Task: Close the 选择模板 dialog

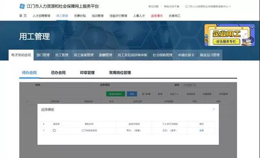Action: pos(214,109)
